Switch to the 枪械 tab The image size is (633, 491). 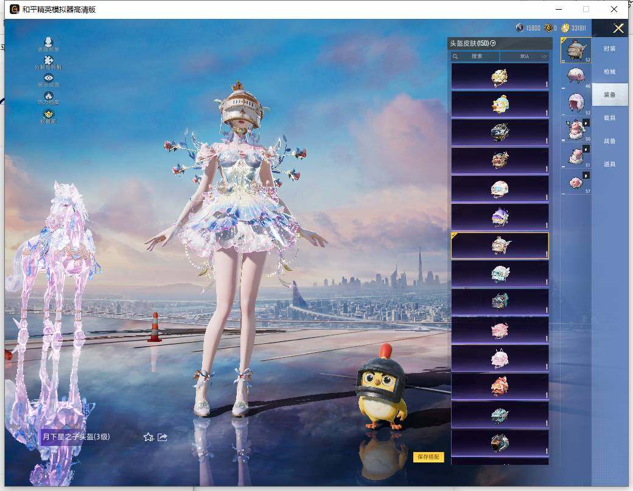click(609, 72)
